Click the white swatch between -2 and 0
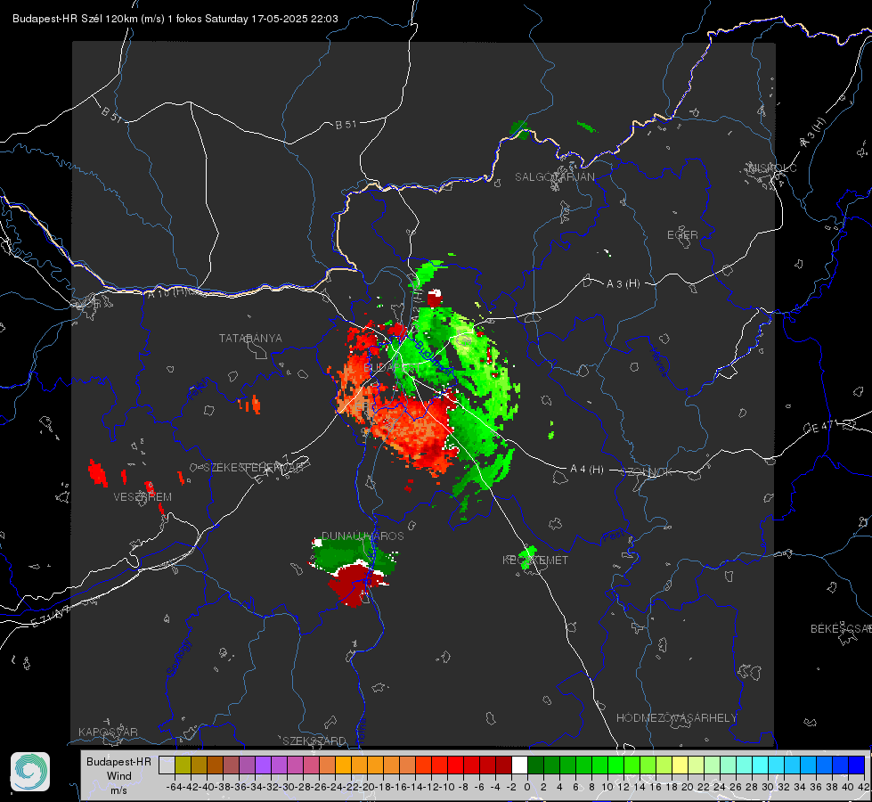 [519, 765]
